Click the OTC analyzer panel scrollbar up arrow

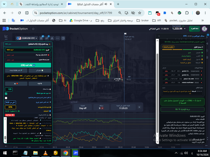[x=157, y=41]
